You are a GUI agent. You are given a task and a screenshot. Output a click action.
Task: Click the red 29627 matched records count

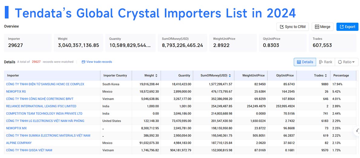coord(36,62)
